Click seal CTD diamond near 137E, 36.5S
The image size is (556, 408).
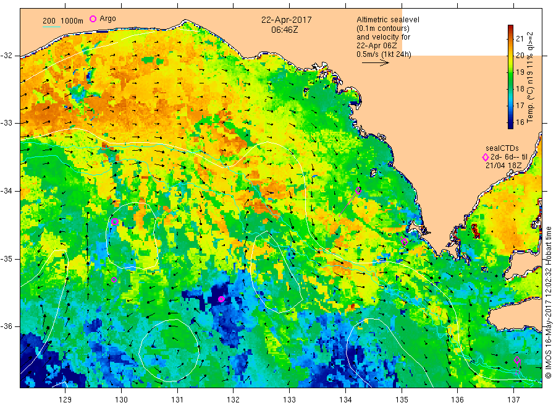(517, 360)
